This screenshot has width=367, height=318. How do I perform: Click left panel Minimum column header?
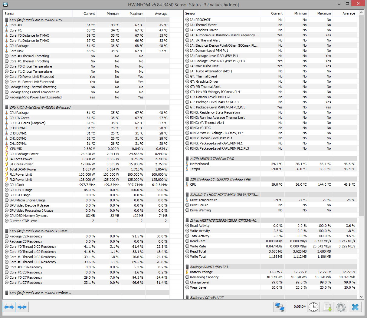click(109, 14)
